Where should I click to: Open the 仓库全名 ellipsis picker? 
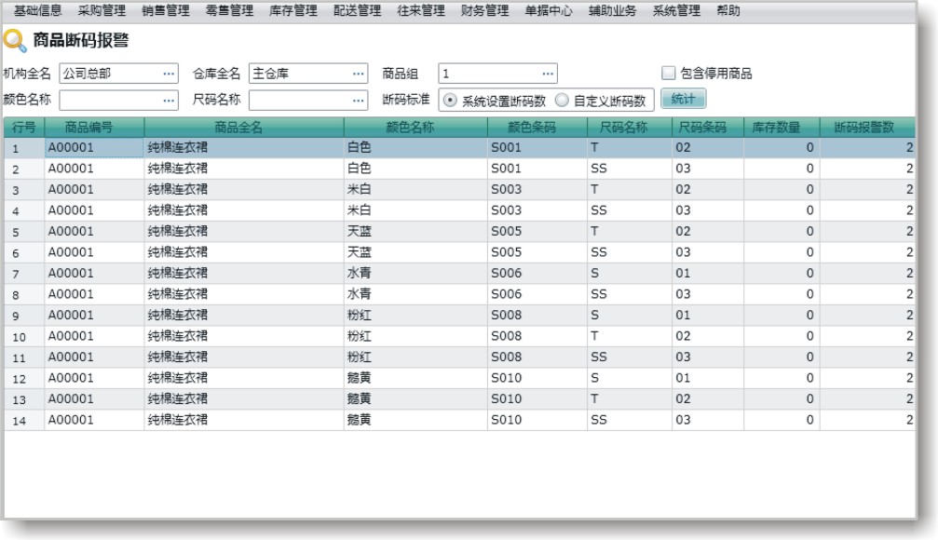point(359,74)
